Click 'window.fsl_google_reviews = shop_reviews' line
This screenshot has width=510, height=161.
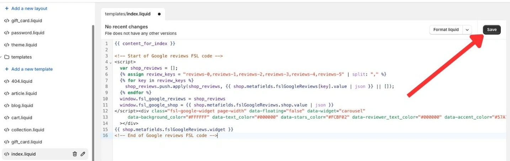172,99
